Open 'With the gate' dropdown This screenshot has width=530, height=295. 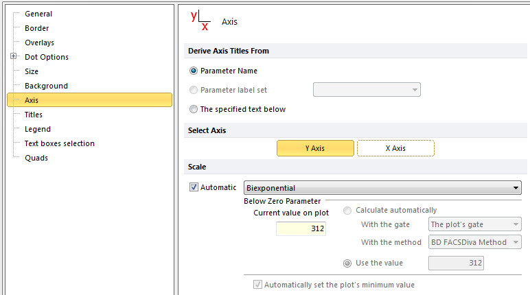[474, 224]
